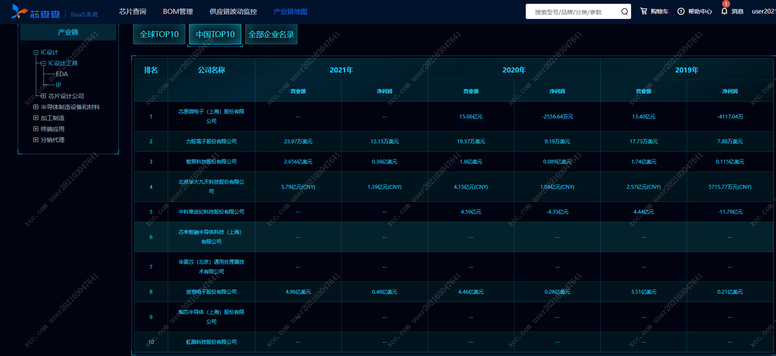Expand the 加工制造 tree node
This screenshot has width=776, height=356.
(x=36, y=118)
